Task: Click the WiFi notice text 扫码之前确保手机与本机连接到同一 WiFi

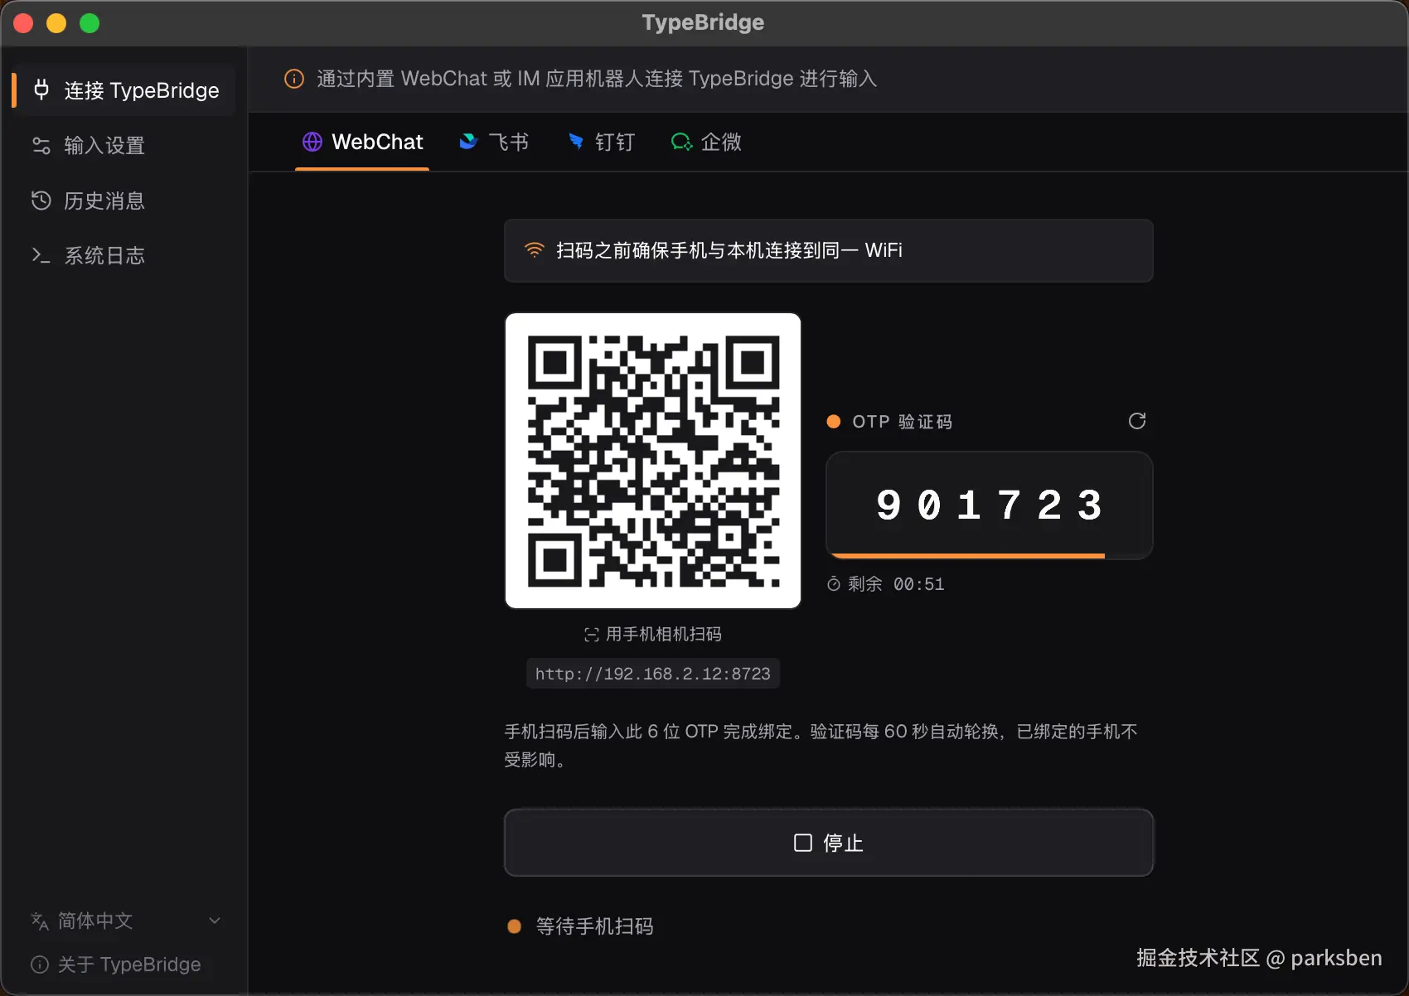Action: pos(729,250)
